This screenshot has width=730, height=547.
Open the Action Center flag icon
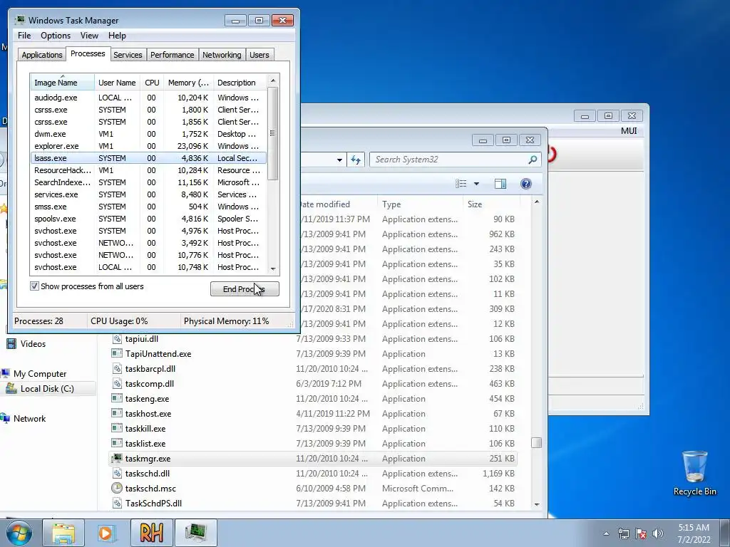coord(641,533)
